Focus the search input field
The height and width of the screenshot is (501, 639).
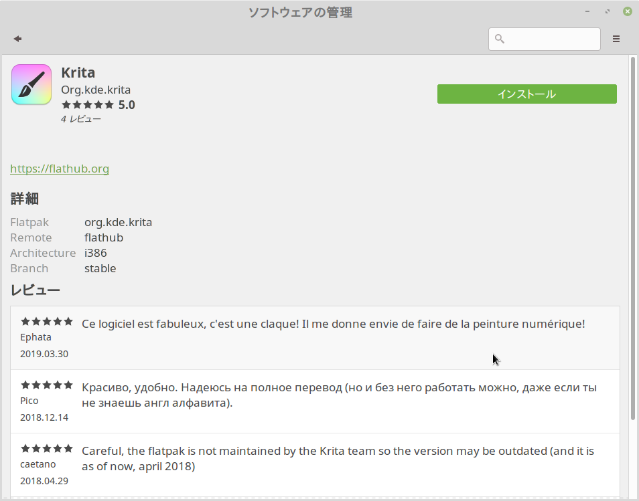[544, 39]
